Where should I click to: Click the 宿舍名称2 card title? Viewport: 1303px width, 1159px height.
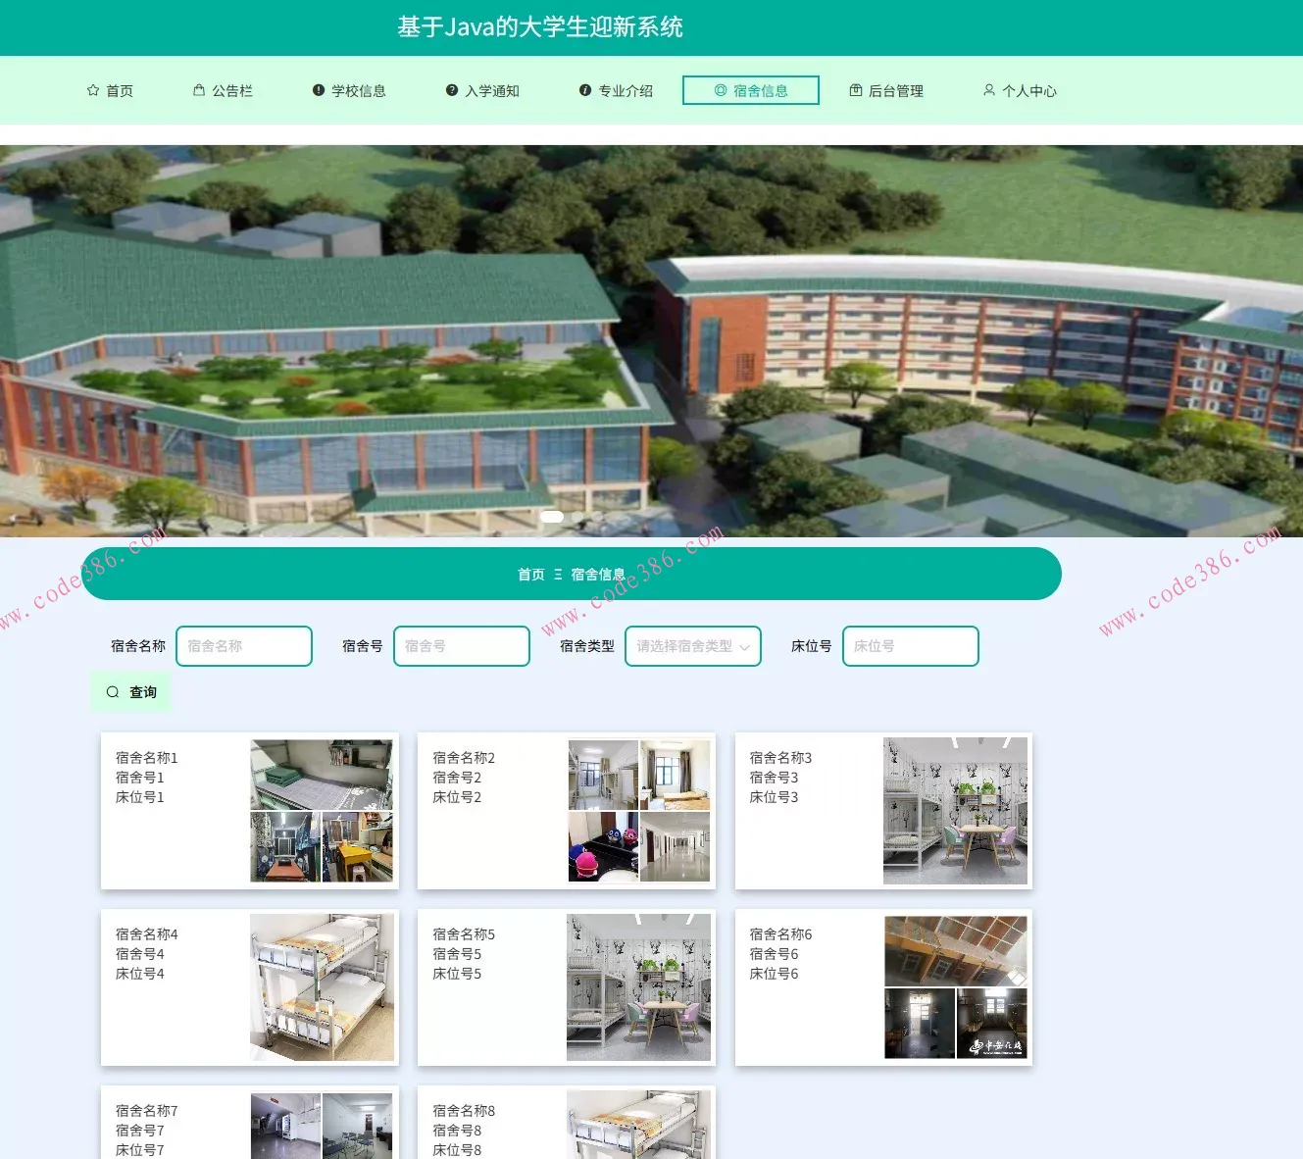464,758
